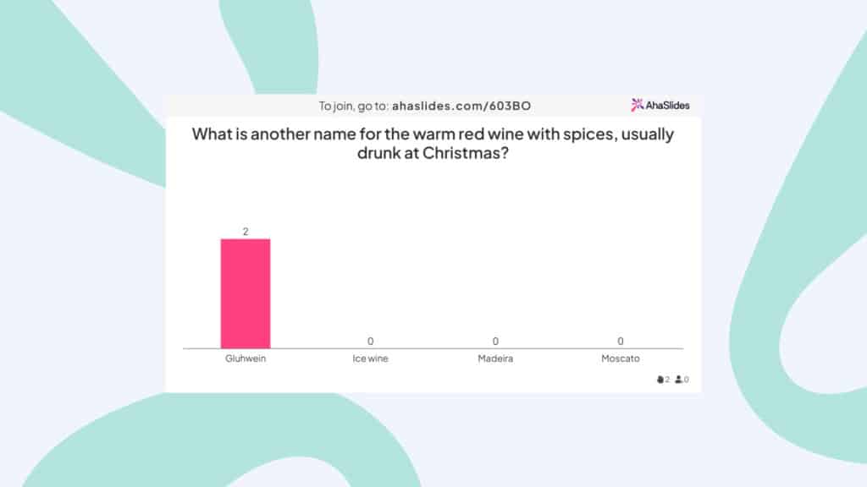This screenshot has width=867, height=487.
Task: Click the Moscato answer label
Action: (x=621, y=358)
